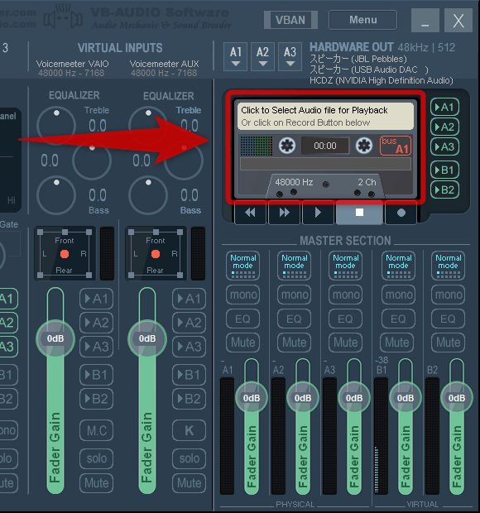This screenshot has height=513, width=480.
Task: Open the A3 hardware out device dropdown
Action: pos(290,56)
